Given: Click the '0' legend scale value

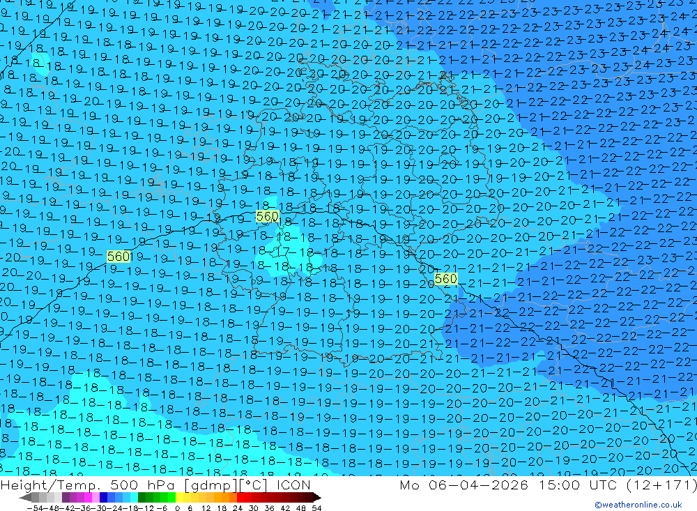Looking at the screenshot, I should coord(177,508).
